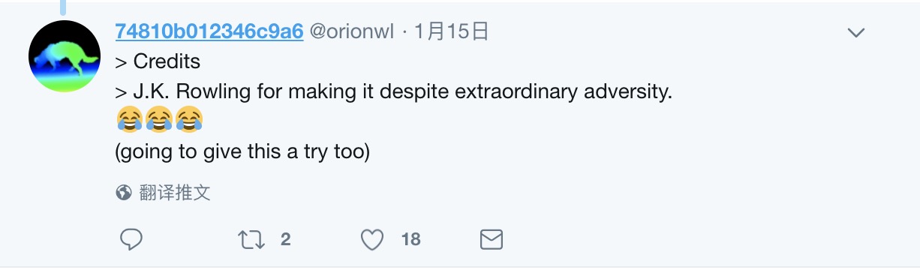Open the @orionwl handle
Image resolution: width=920 pixels, height=273 pixels.
(x=352, y=31)
